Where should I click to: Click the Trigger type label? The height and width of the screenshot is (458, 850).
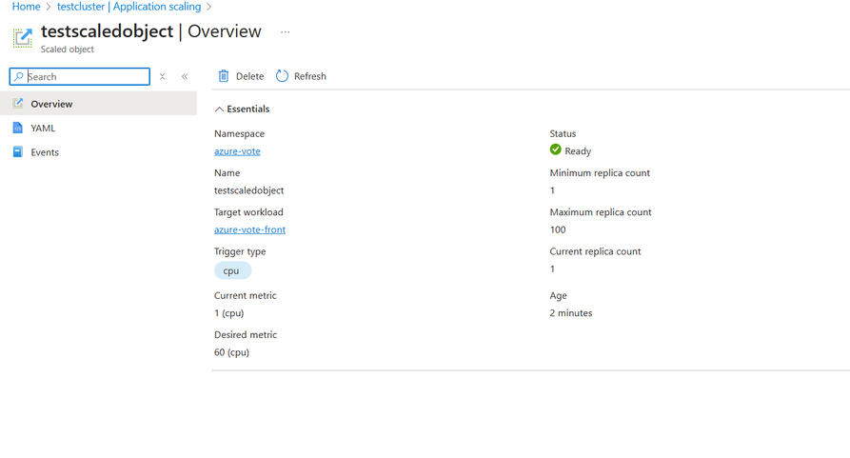click(x=240, y=251)
